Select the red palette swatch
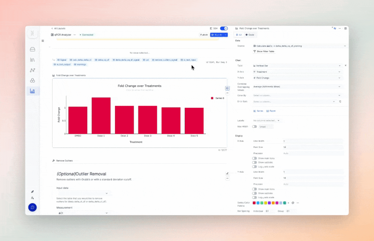 [x=254, y=203]
